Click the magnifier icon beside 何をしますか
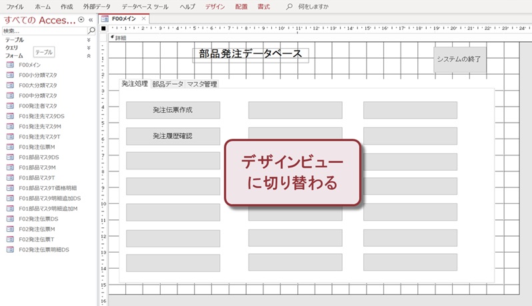The height and width of the screenshot is (306, 532). [x=289, y=6]
